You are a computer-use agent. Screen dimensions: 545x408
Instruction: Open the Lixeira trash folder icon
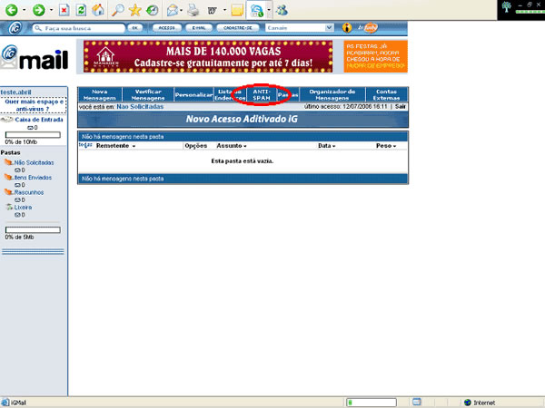(x=9, y=207)
